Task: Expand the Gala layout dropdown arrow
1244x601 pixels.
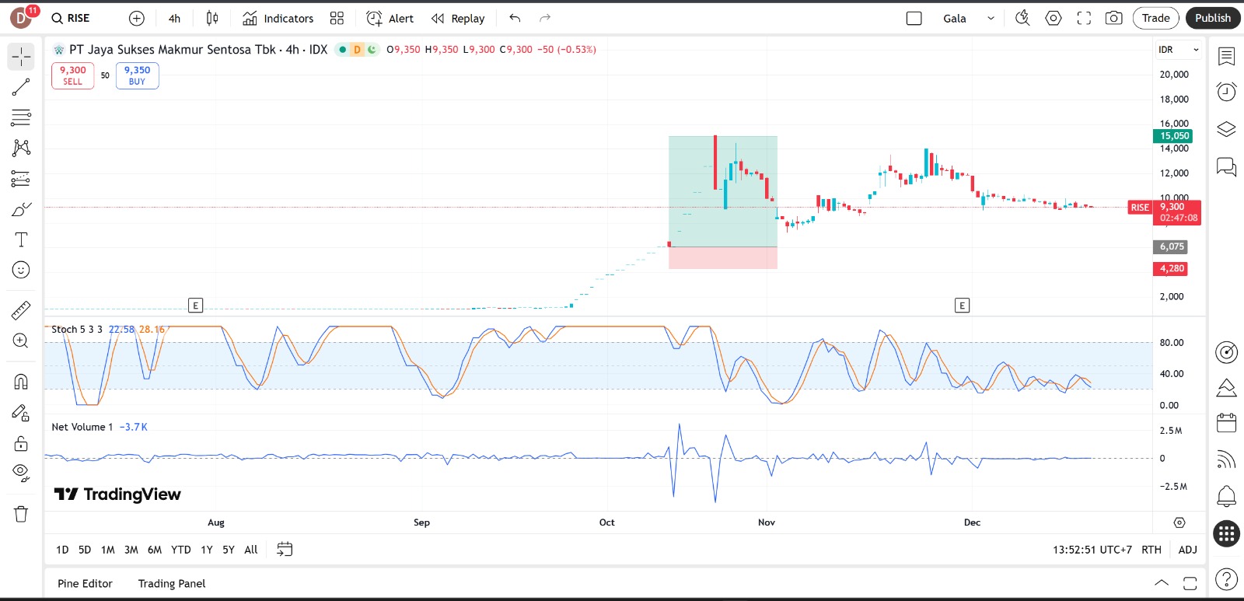Action: coord(991,19)
